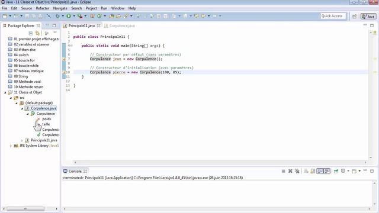379x213 pixels.
Task: Select the Package Explorer tab
Action: (x=21, y=25)
